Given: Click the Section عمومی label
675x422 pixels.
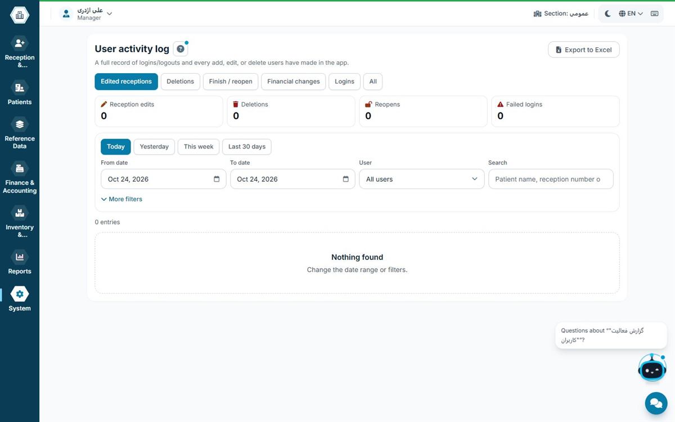Looking at the screenshot, I should tap(566, 14).
